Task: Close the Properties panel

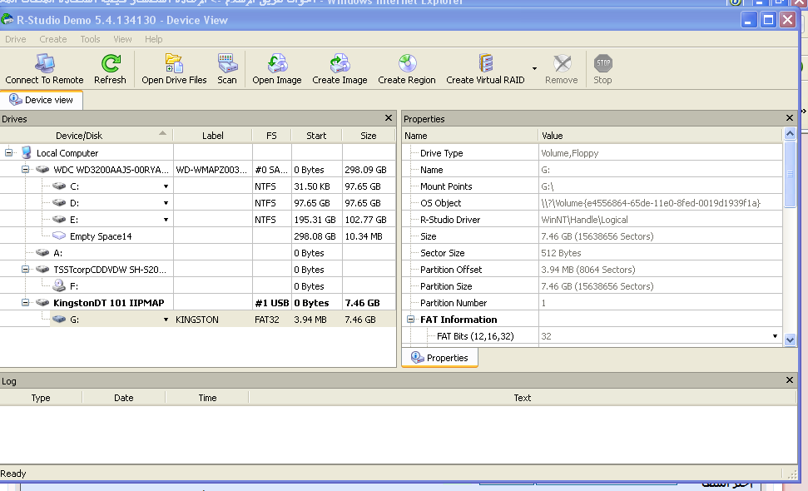Action: click(790, 118)
